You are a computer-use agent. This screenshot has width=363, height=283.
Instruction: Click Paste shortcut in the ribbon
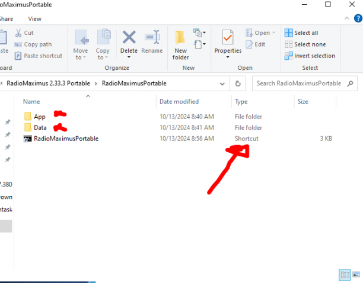(x=39, y=56)
